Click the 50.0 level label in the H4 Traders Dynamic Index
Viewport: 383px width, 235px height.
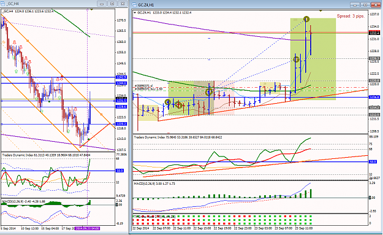pos(119,171)
